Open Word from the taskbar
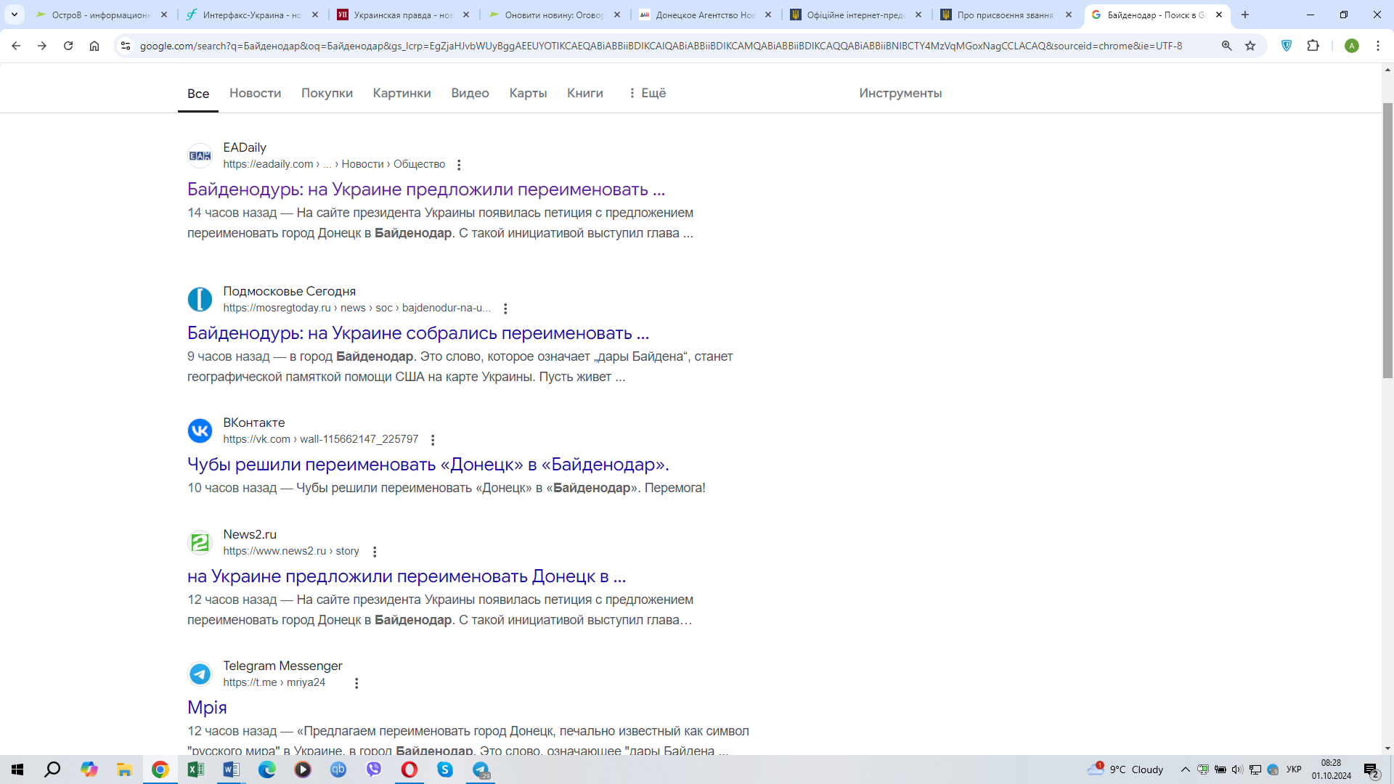 tap(231, 769)
